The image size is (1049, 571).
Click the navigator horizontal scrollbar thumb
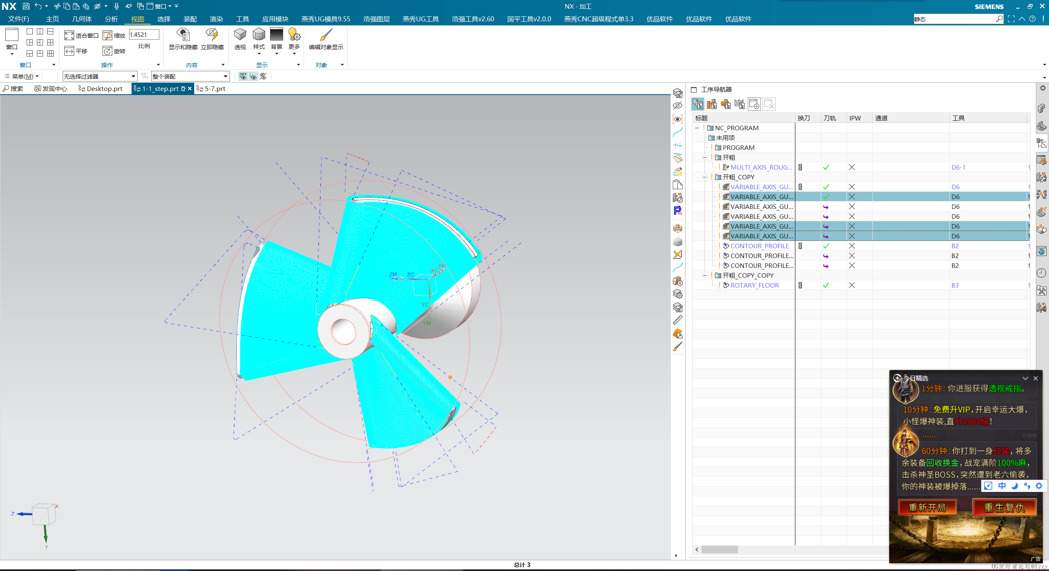click(720, 549)
